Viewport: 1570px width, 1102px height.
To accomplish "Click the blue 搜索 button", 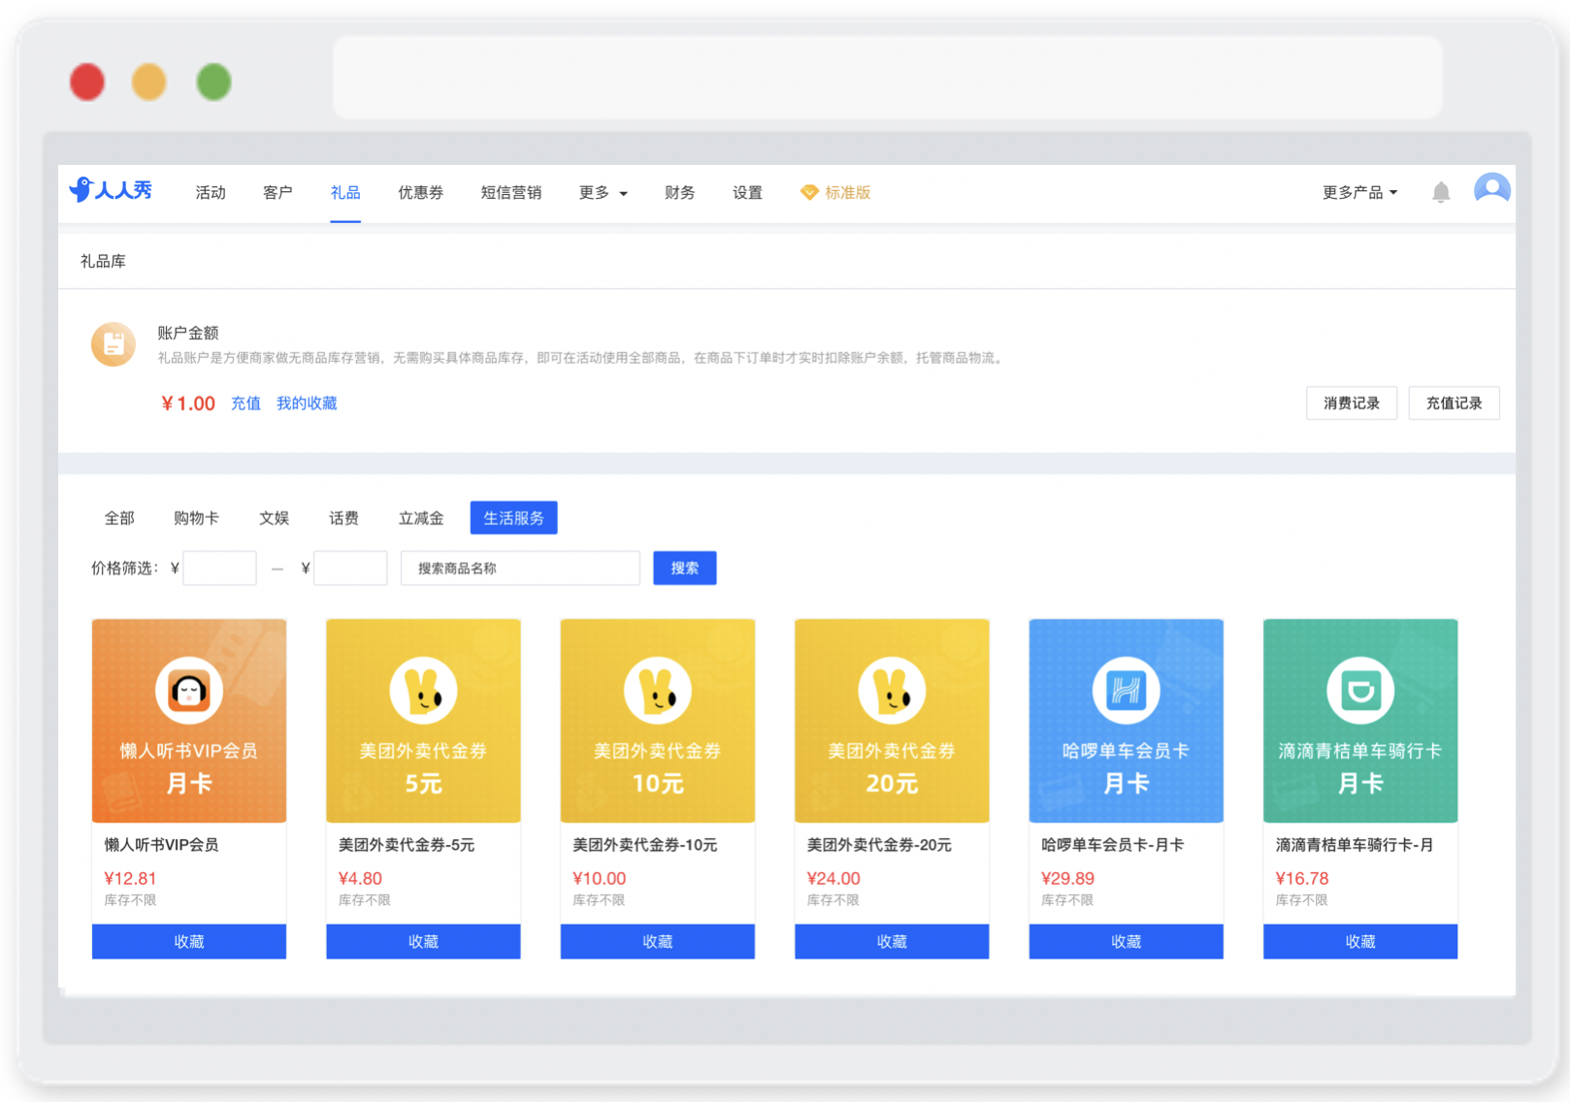I will (x=685, y=568).
